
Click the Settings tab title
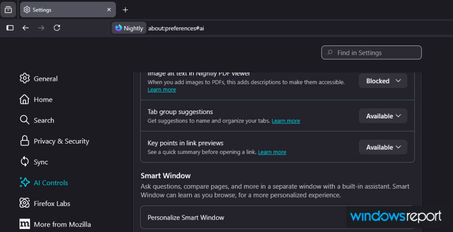point(42,10)
